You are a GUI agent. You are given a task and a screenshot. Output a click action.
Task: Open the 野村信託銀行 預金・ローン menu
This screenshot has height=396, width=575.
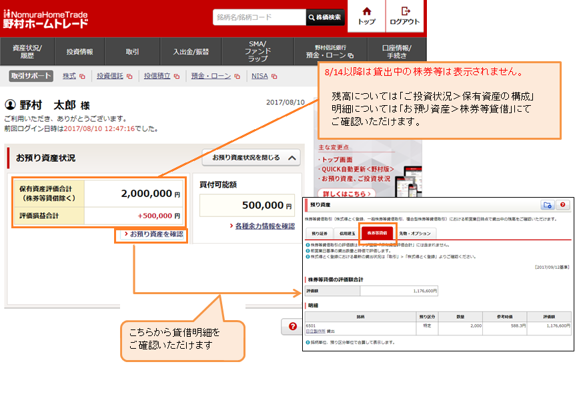330,52
